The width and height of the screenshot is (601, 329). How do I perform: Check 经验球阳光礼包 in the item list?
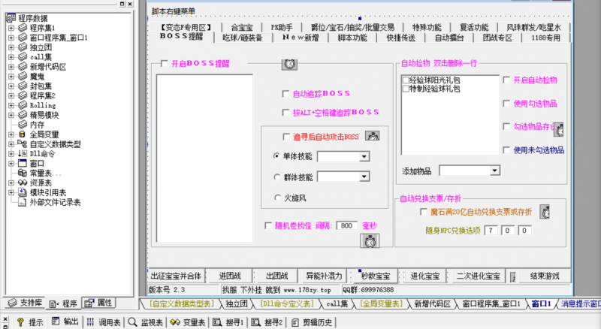[x=406, y=80]
